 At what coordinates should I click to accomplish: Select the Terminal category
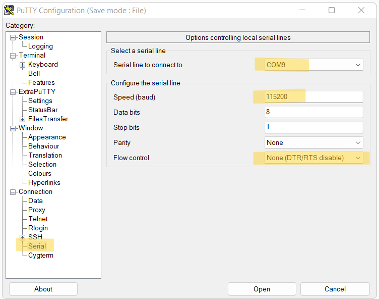[32, 55]
